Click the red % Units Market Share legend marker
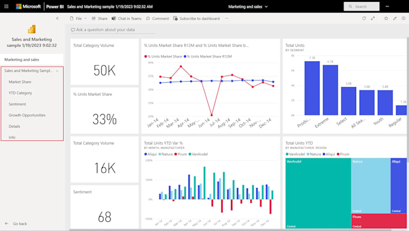Viewport: 409px width, 231px height. (146, 56)
